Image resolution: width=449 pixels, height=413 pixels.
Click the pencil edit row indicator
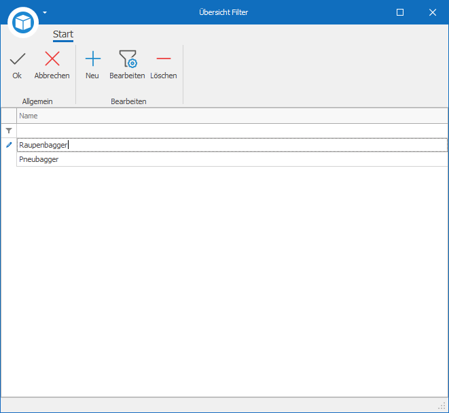coord(9,145)
